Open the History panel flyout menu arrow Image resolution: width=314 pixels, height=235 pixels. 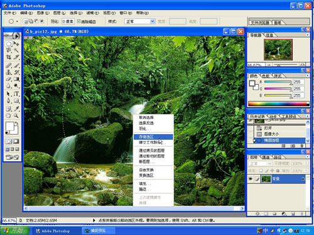pos(308,116)
